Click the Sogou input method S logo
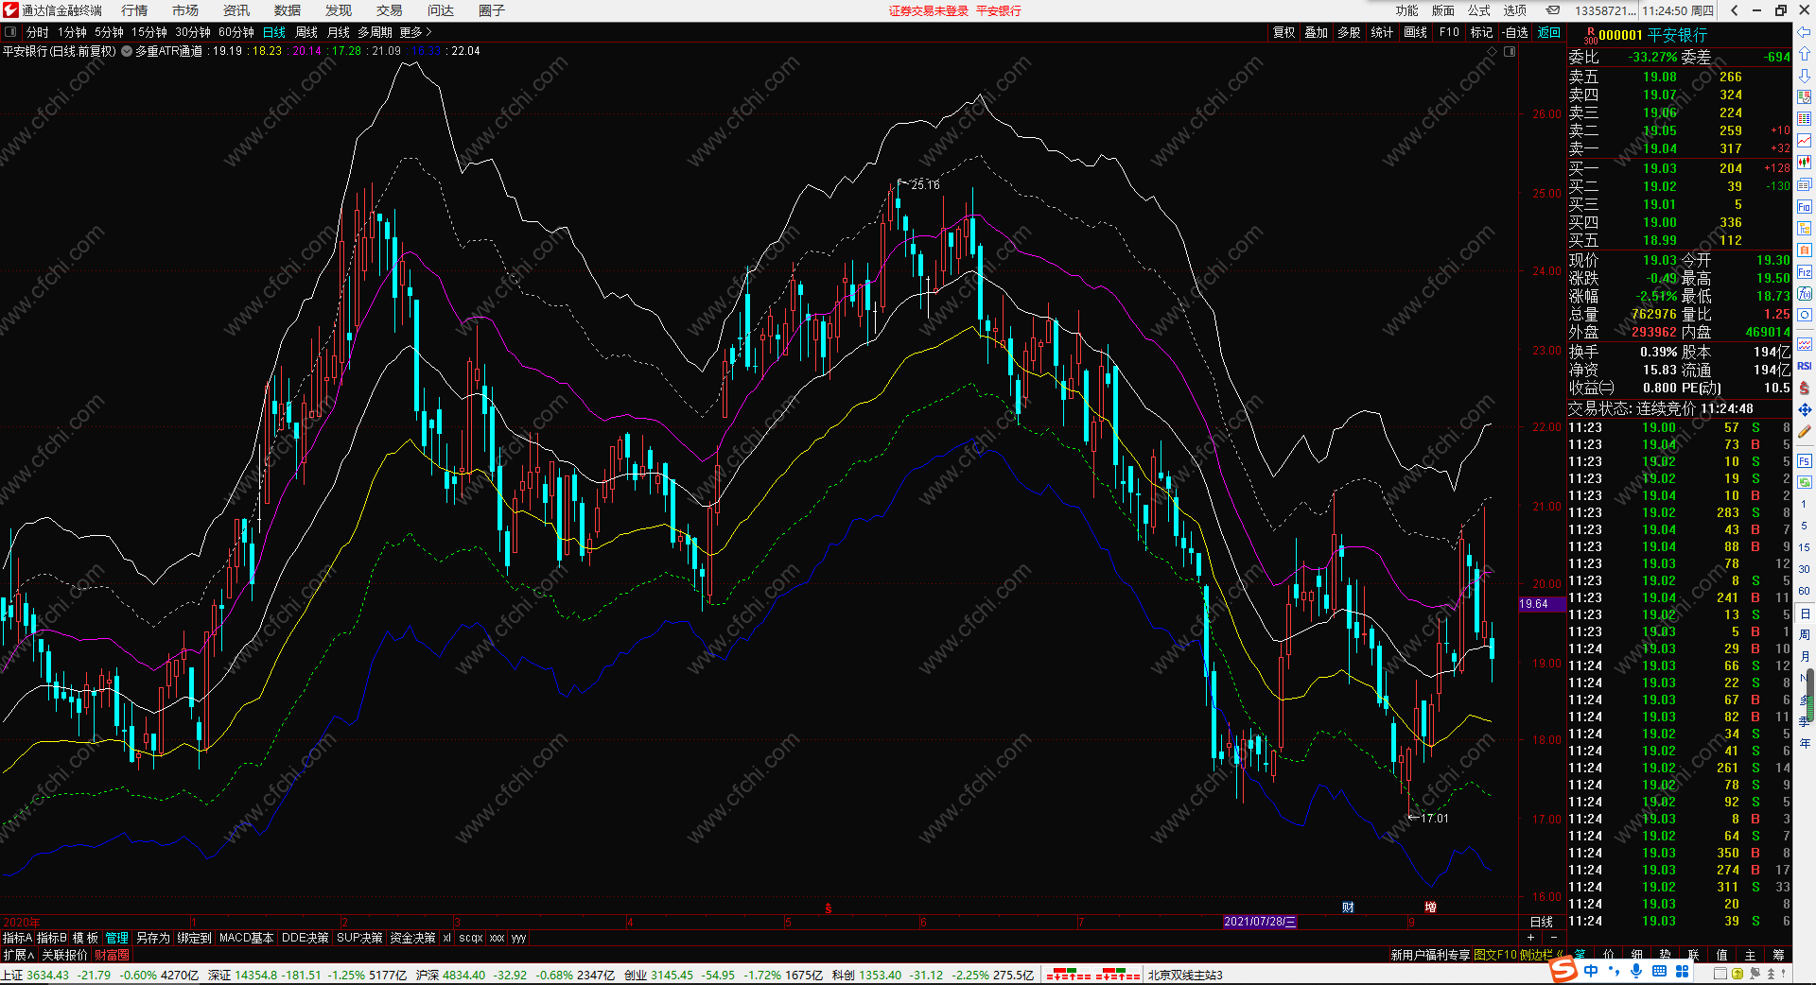 click(x=1563, y=970)
